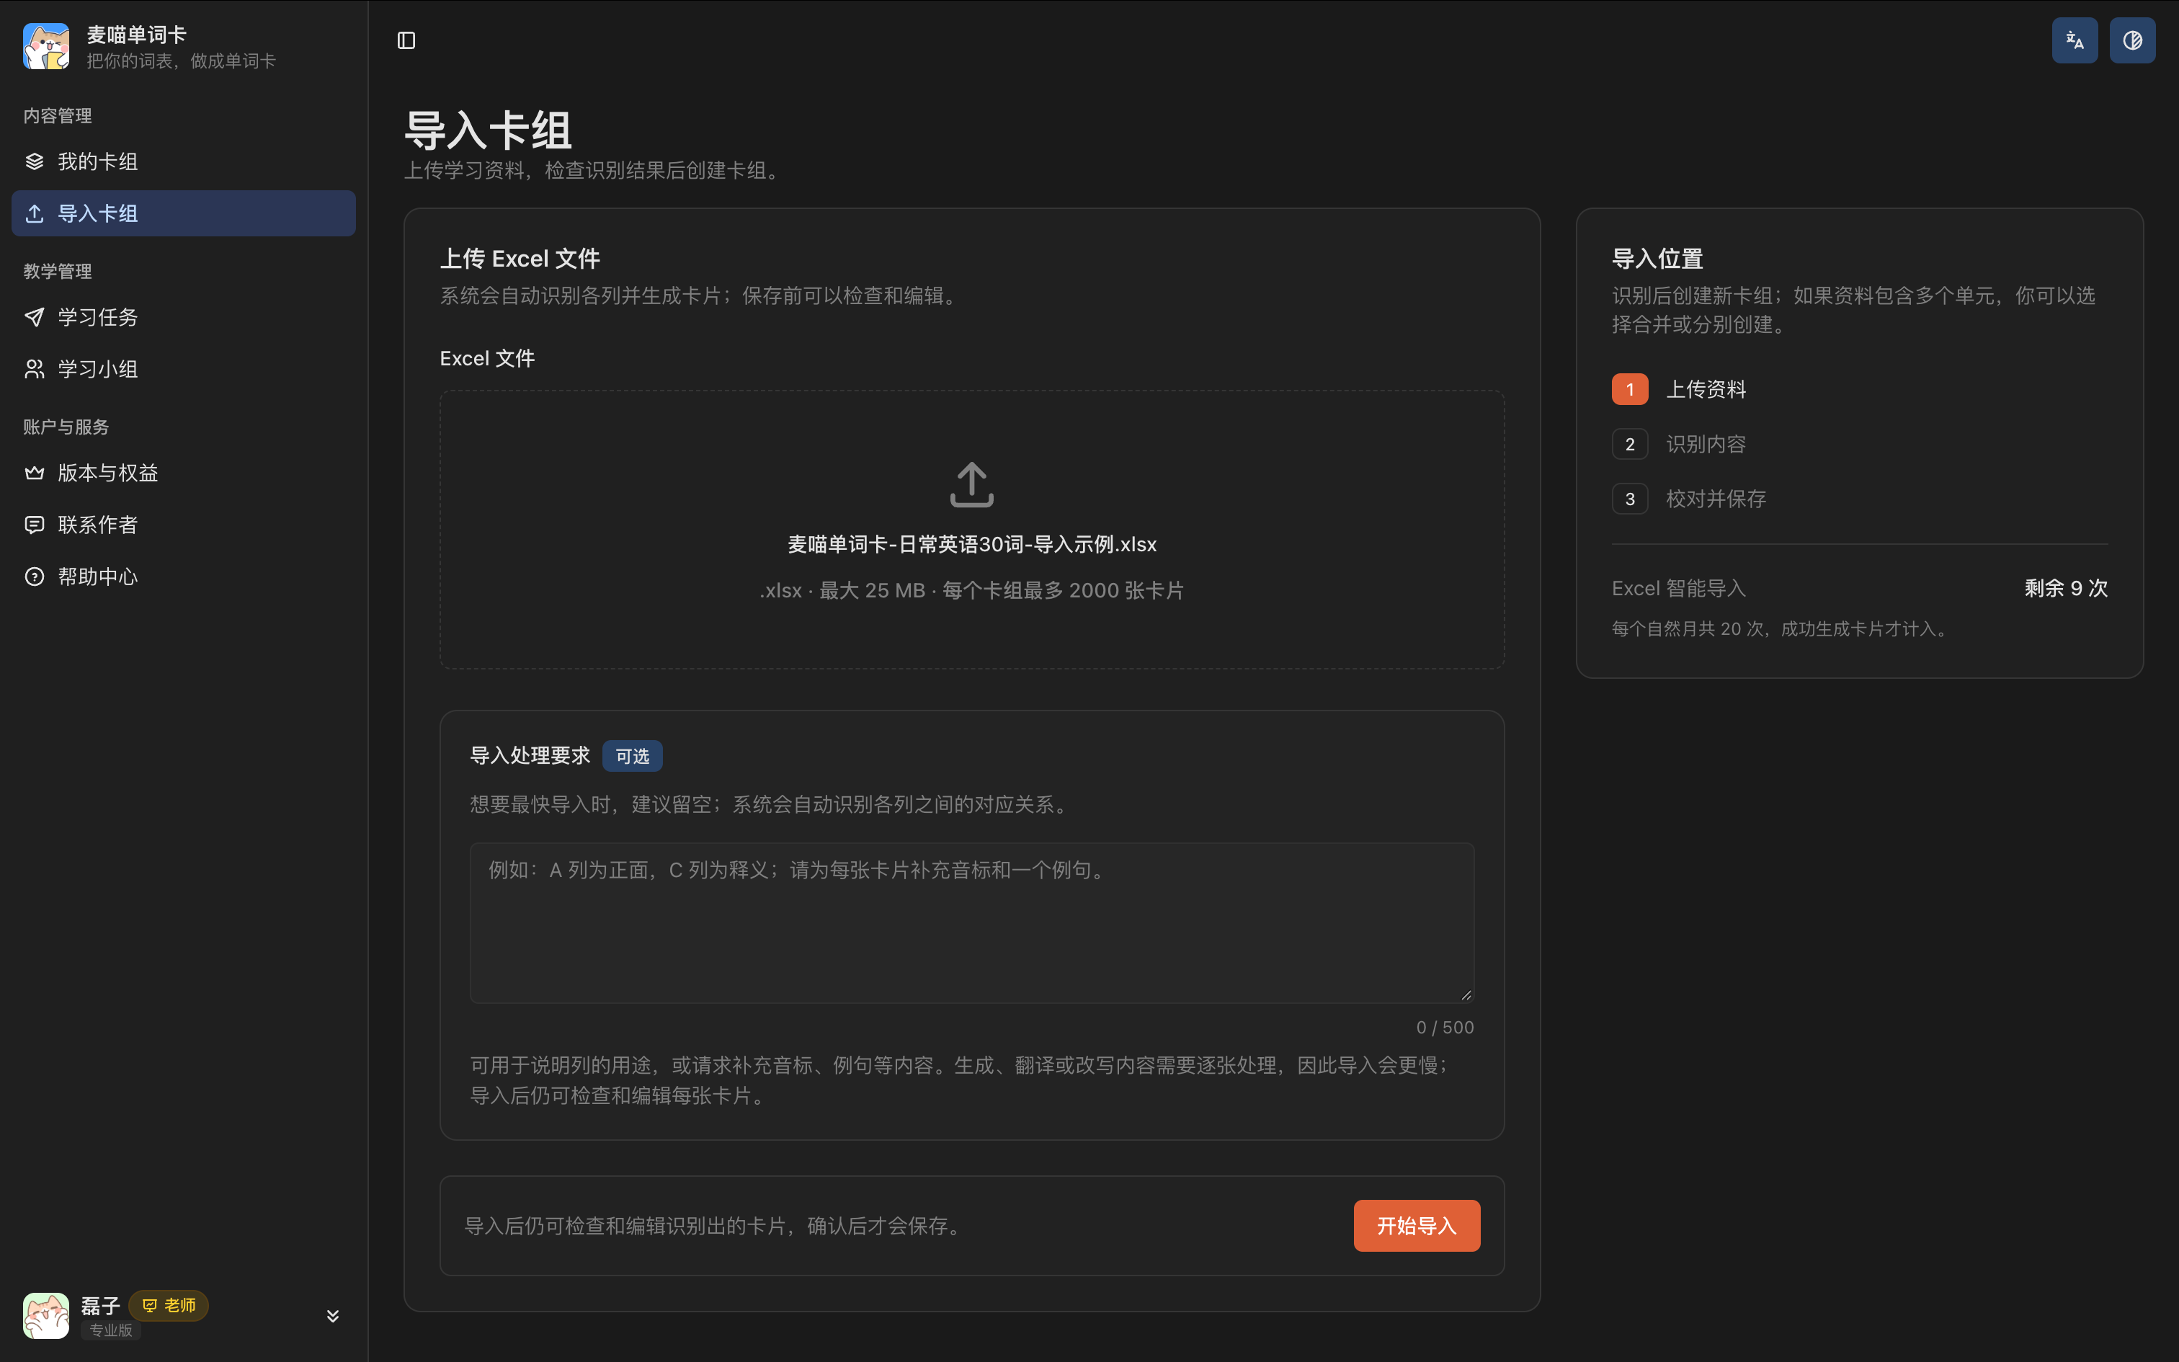This screenshot has width=2179, height=1362.
Task: Click the 麦喵单词卡 cat logo
Action: [46, 47]
